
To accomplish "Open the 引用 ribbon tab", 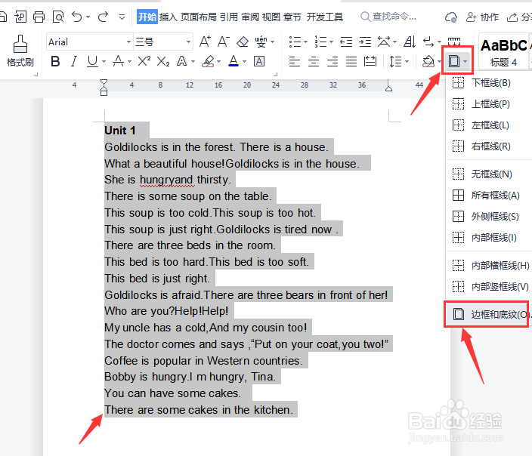I will (x=229, y=17).
